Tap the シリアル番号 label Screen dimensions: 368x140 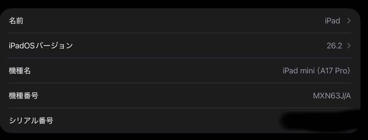click(x=31, y=121)
